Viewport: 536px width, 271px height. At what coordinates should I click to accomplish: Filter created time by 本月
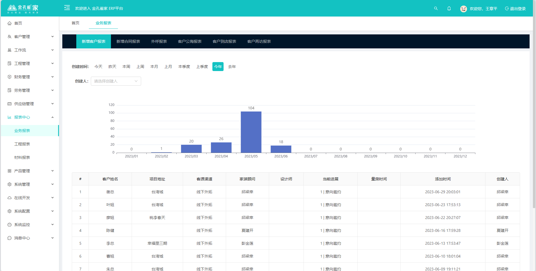tap(154, 67)
